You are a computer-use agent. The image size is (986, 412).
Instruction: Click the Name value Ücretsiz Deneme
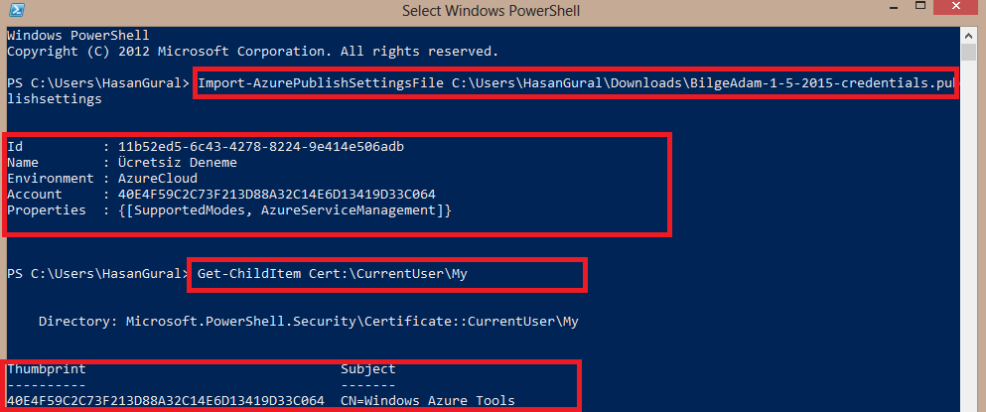point(178,163)
